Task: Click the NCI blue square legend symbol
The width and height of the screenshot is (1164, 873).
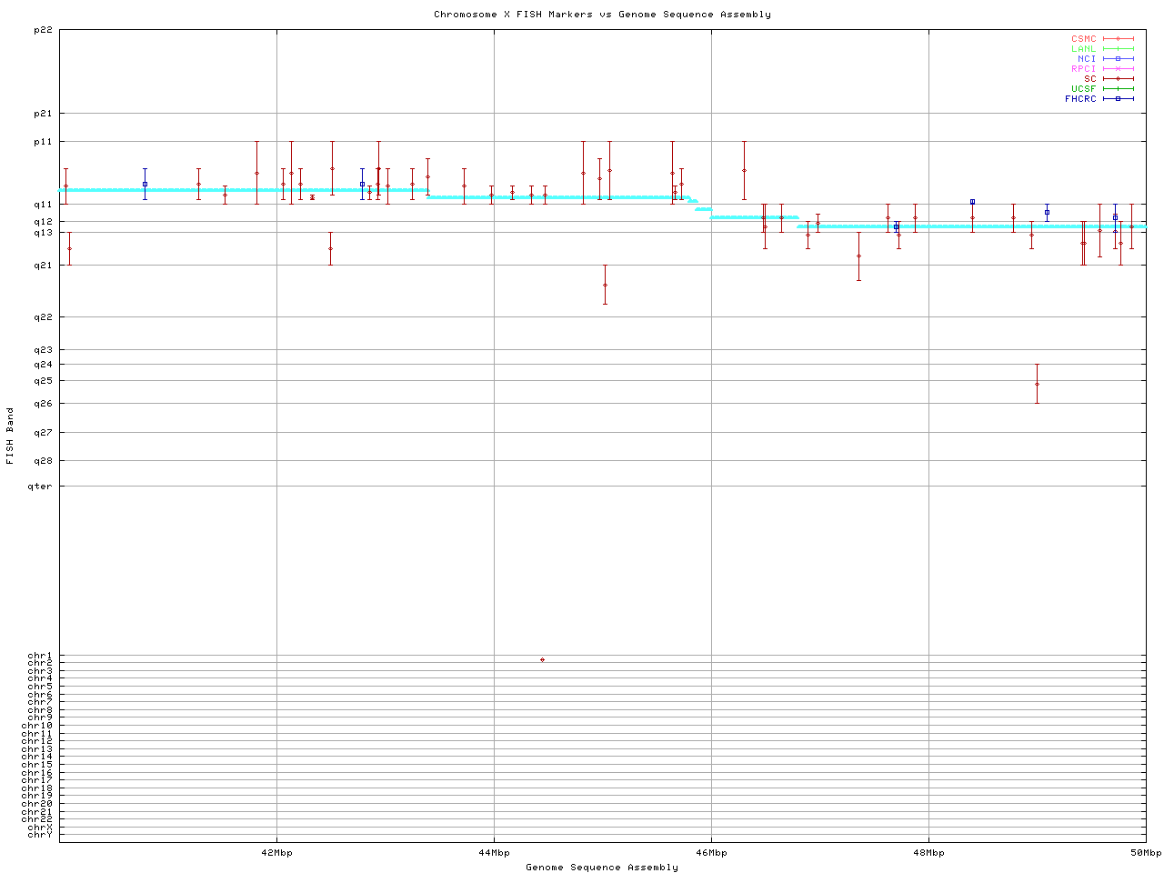Action: point(1118,59)
